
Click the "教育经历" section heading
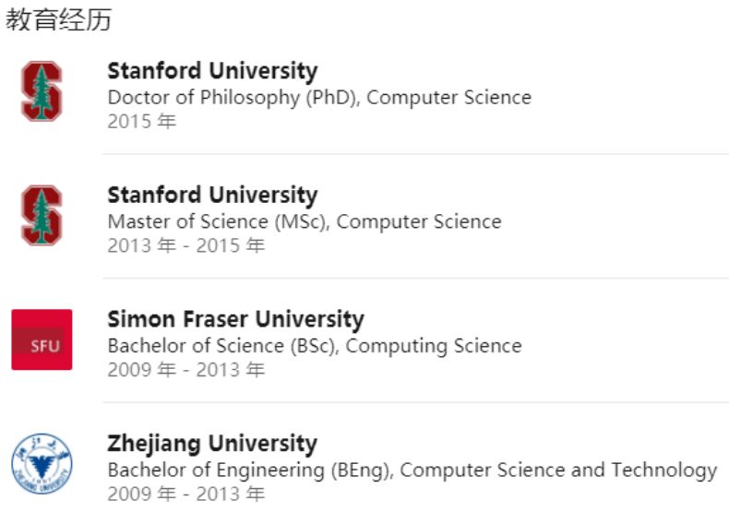(58, 20)
